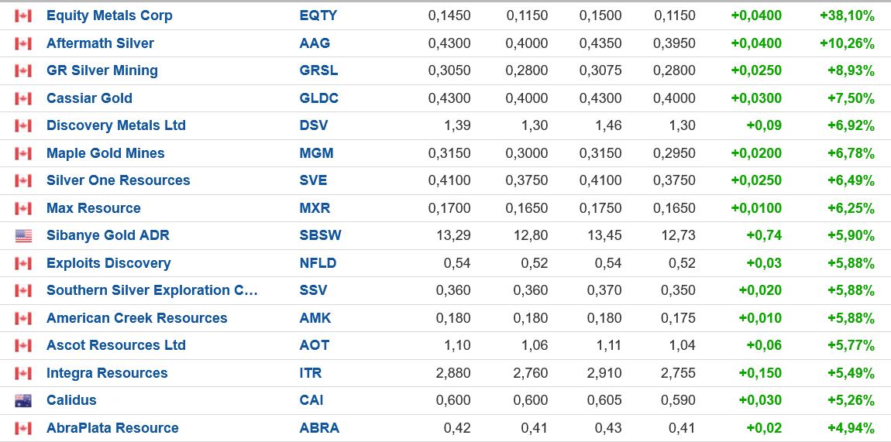Click the Australian flag next to Calidus
The image size is (891, 442).
click(x=23, y=401)
